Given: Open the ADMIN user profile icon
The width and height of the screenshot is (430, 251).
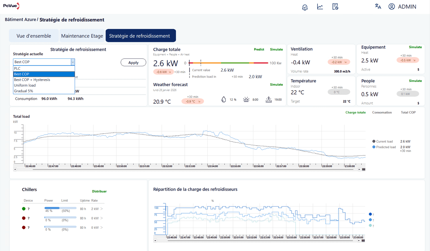Looking at the screenshot, I should (x=392, y=7).
